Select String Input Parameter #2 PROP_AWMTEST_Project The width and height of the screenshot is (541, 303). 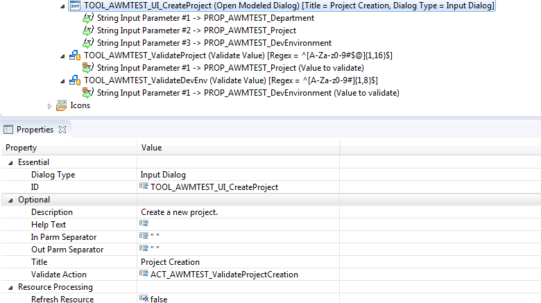click(196, 31)
